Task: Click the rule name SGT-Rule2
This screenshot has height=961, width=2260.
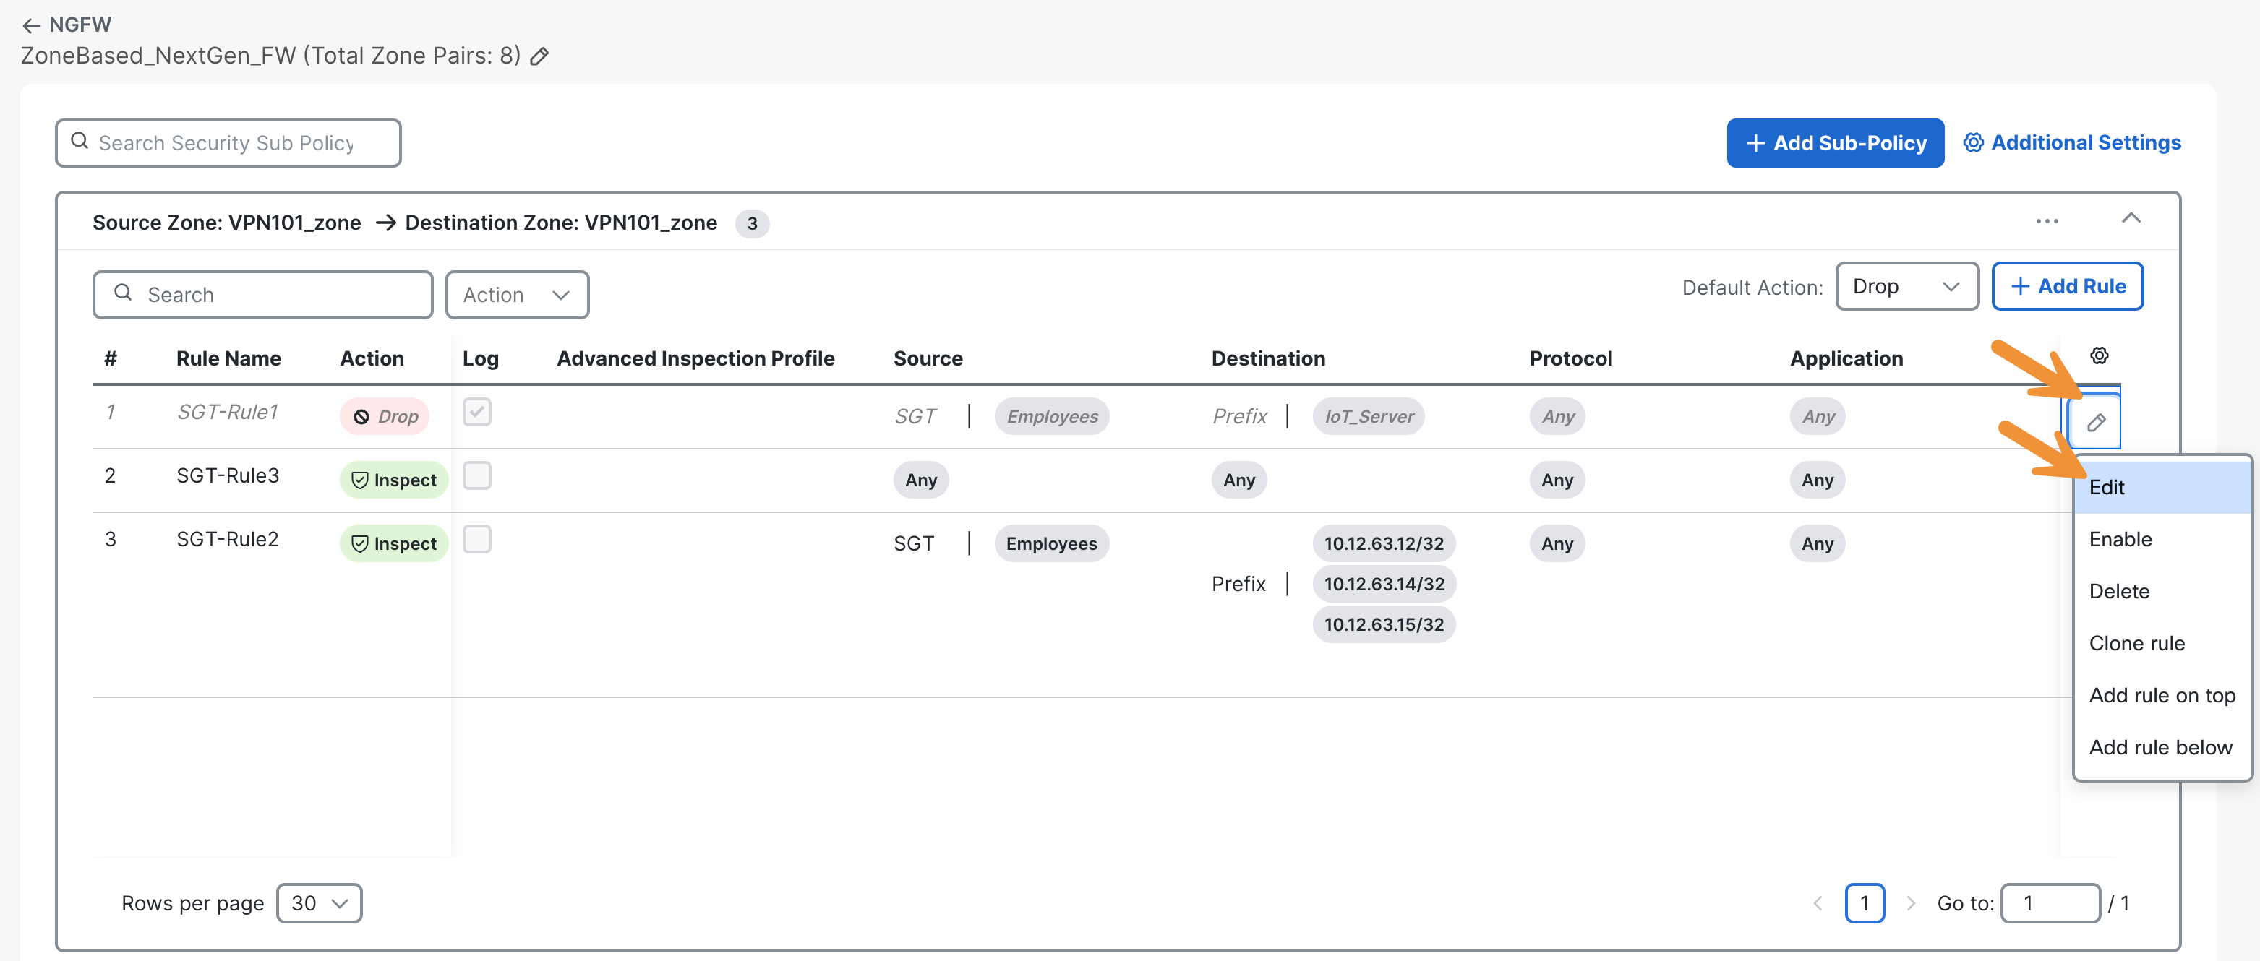Action: 228,539
